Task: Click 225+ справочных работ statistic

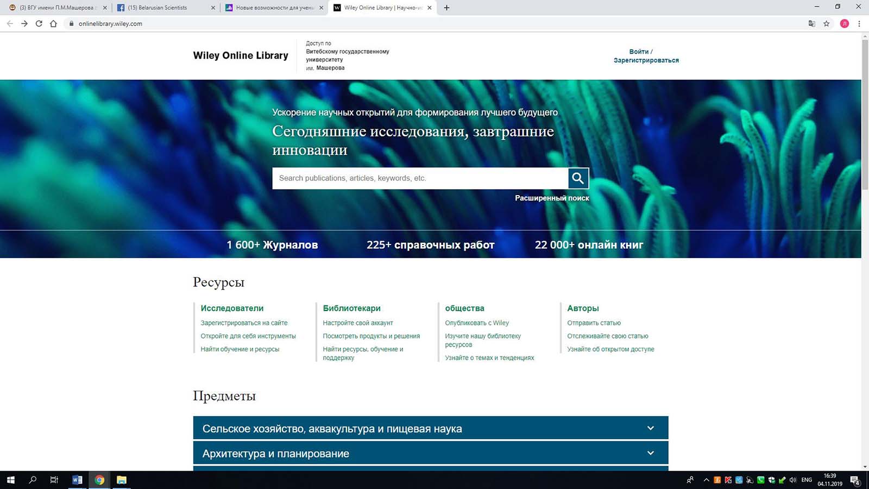Action: click(430, 245)
